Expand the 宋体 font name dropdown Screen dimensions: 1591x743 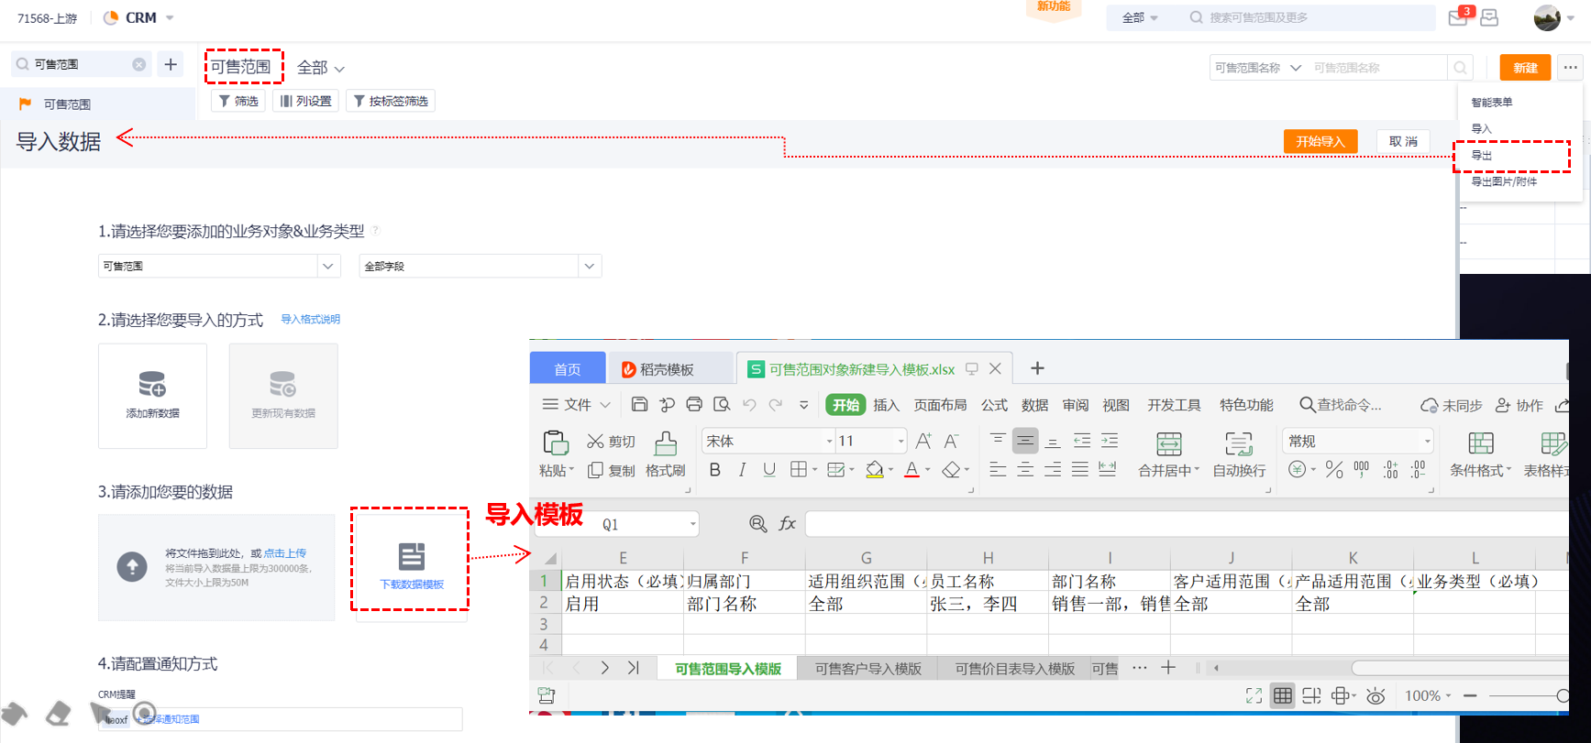[829, 442]
